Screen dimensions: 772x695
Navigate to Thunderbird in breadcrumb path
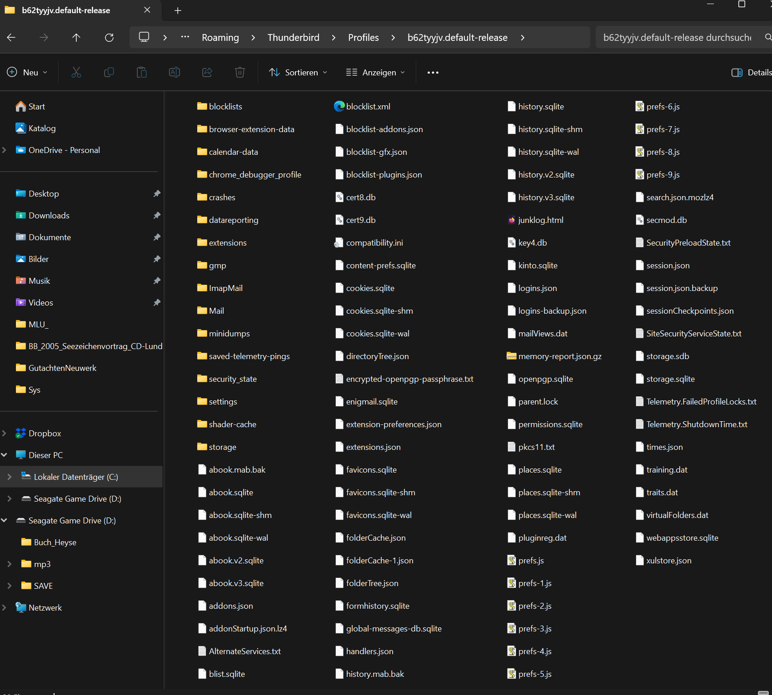[x=293, y=38]
